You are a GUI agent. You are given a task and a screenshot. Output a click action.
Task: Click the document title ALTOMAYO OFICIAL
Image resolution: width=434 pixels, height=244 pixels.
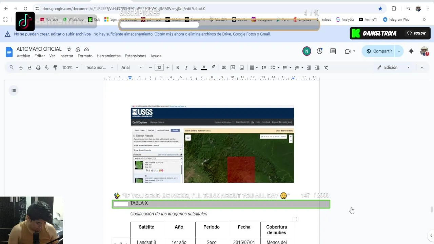point(39,49)
